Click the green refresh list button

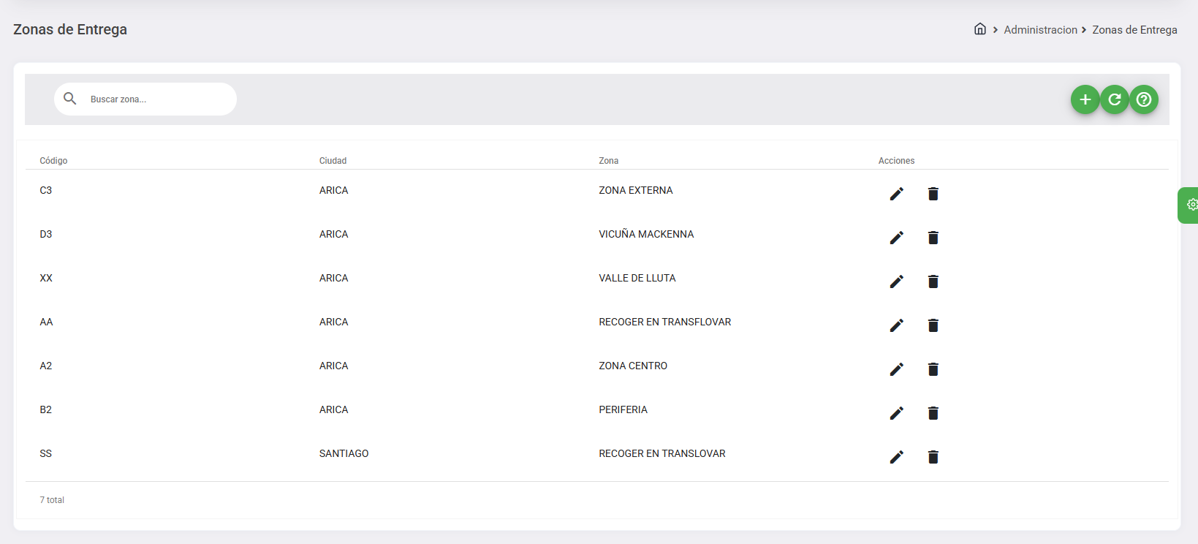(x=1114, y=99)
